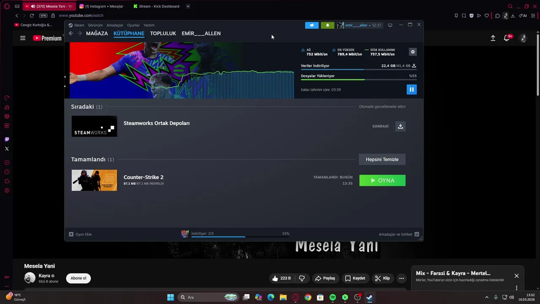Open Opera sidebar settings gear
Image resolution: width=540 pixels, height=304 pixels.
7,190
